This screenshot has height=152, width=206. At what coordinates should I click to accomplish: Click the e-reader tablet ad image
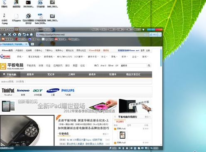pyautogui.click(x=135, y=106)
